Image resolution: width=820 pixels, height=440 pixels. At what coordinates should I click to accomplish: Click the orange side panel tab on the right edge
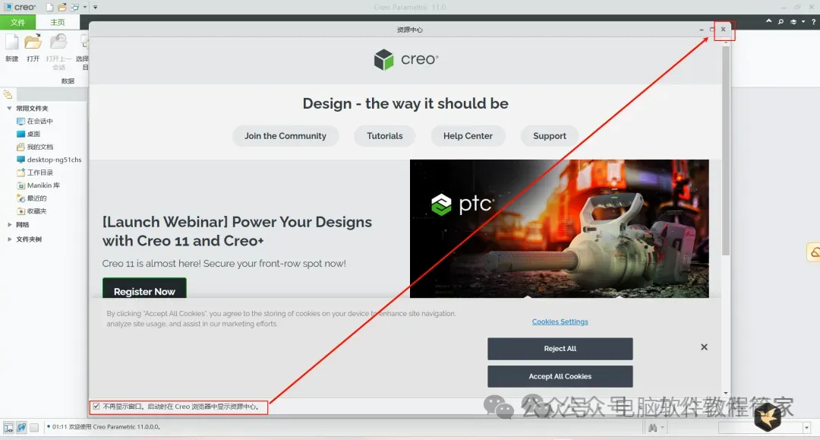814,252
